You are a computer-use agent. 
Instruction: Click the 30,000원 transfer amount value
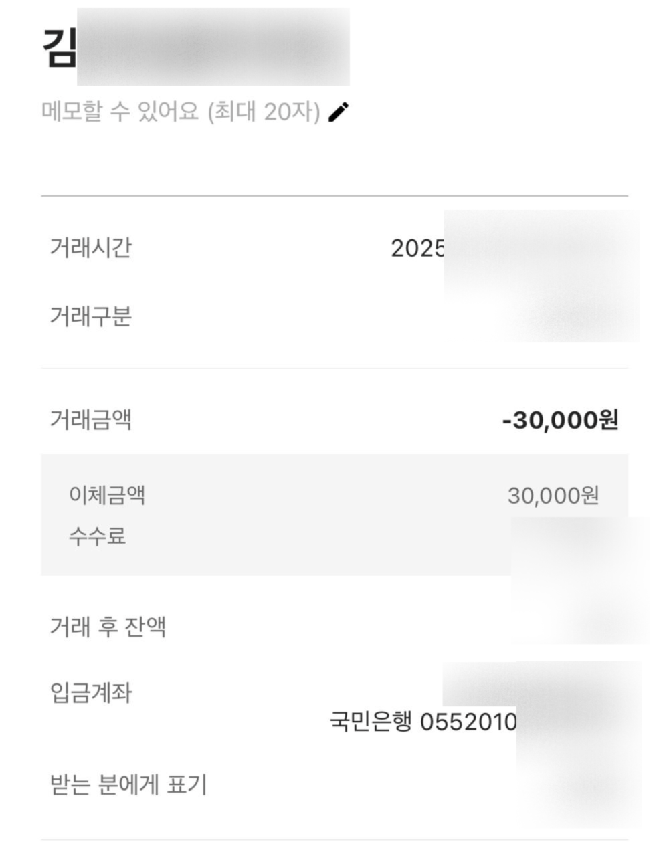click(553, 496)
